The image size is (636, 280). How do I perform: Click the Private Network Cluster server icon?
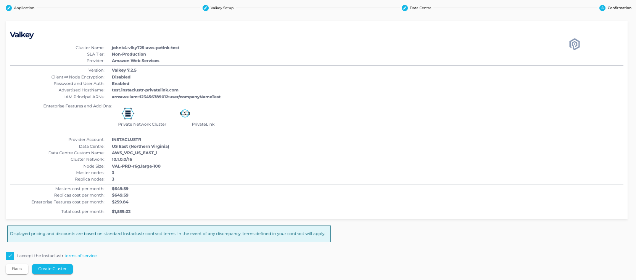[x=128, y=114]
